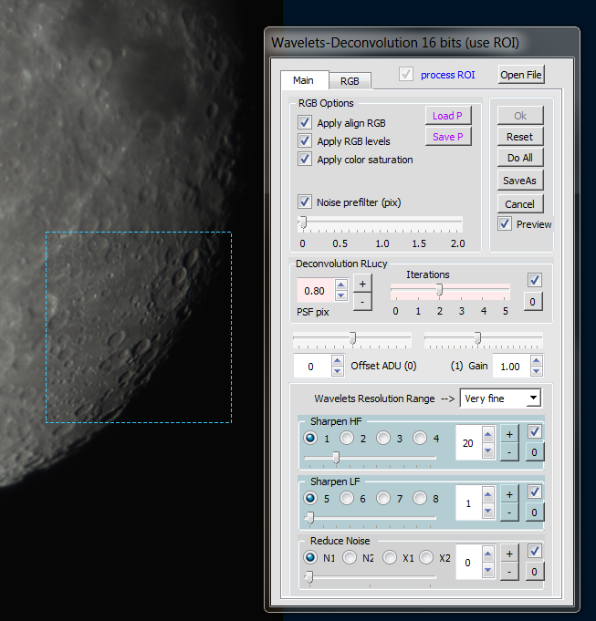Click the Sharpen HF slider handle
This screenshot has height=621, width=596.
(x=336, y=458)
